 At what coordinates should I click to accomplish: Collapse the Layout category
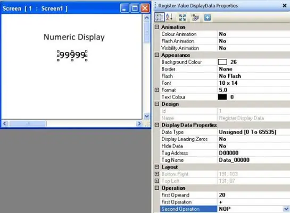pyautogui.click(x=157, y=167)
